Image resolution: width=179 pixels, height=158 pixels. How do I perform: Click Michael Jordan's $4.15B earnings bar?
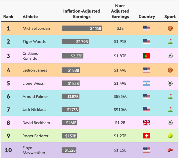coord(82,28)
